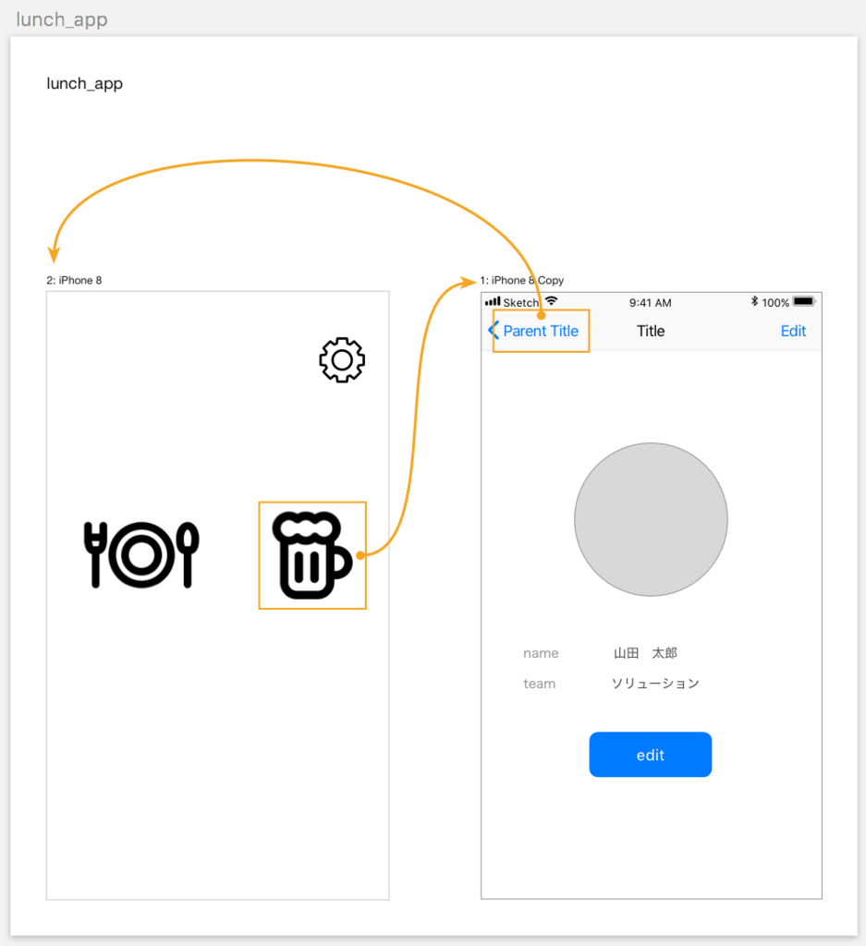Click the Wi-Fi icon in phone status bar
The width and height of the screenshot is (866, 946).
coord(551,300)
